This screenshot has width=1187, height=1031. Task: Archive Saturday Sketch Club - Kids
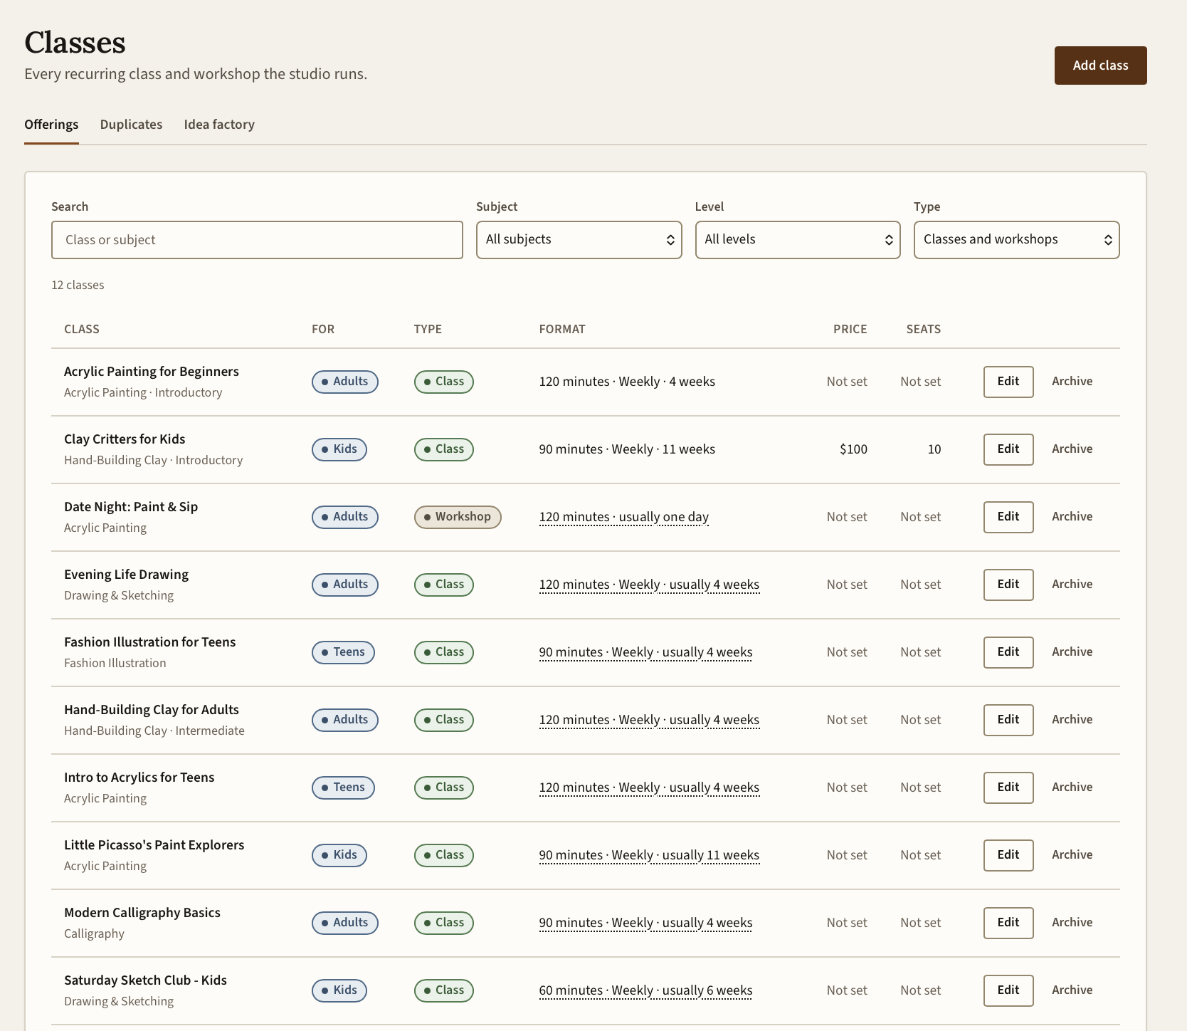[x=1072, y=990]
